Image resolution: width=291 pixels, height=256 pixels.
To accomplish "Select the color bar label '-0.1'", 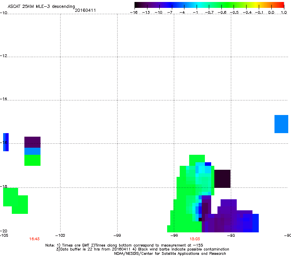I will (259, 13).
